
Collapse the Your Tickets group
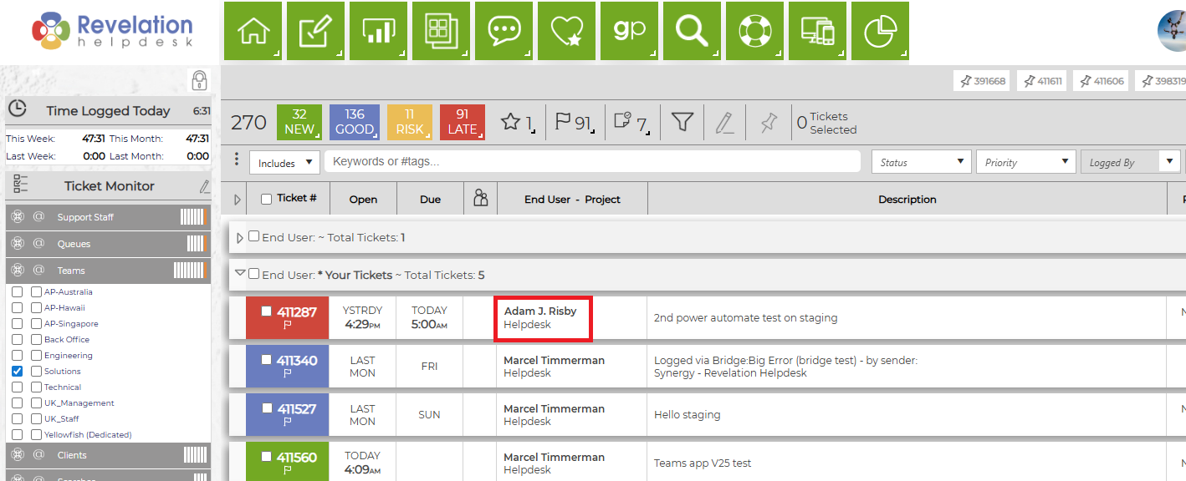pyautogui.click(x=241, y=273)
